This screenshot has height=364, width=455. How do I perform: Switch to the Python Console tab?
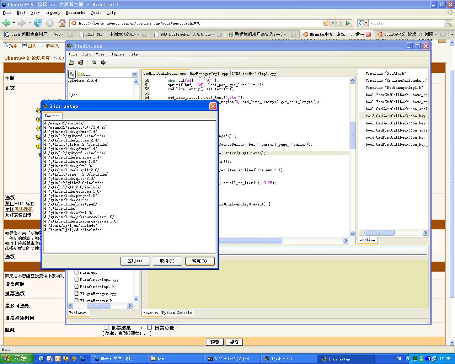(177, 313)
